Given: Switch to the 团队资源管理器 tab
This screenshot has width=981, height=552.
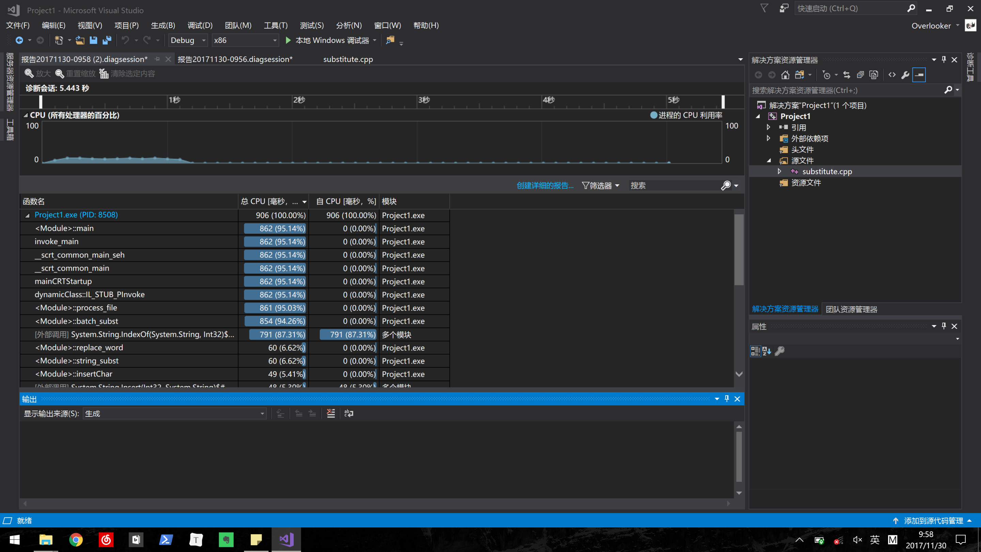Looking at the screenshot, I should coord(851,309).
